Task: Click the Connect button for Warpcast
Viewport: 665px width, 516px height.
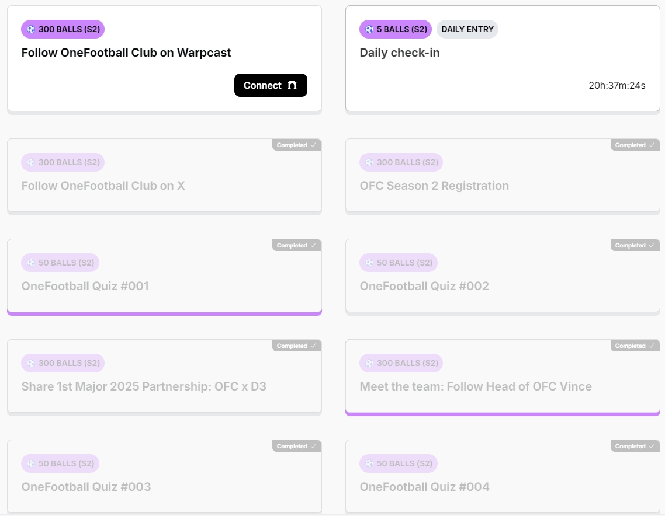Action: (x=271, y=85)
